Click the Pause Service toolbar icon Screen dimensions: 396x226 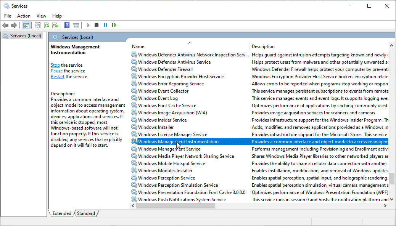tap(105, 25)
